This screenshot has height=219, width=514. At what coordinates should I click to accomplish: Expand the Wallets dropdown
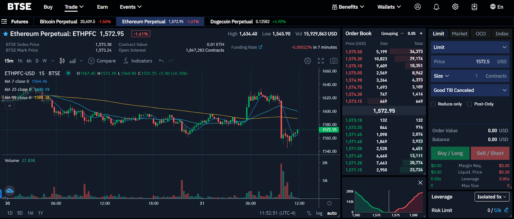[389, 7]
